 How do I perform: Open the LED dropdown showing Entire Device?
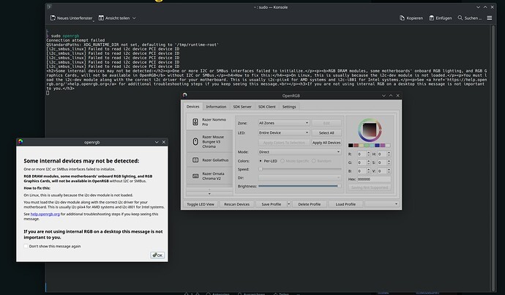coord(284,132)
